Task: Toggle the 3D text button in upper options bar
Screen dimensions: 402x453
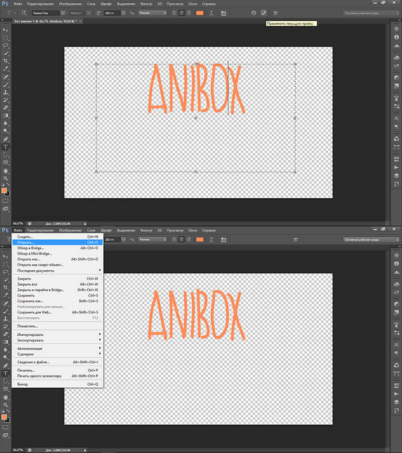Action: point(276,12)
